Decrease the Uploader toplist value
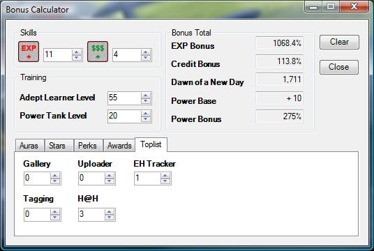Viewport: 374px width, 251px height. pyautogui.click(x=110, y=181)
